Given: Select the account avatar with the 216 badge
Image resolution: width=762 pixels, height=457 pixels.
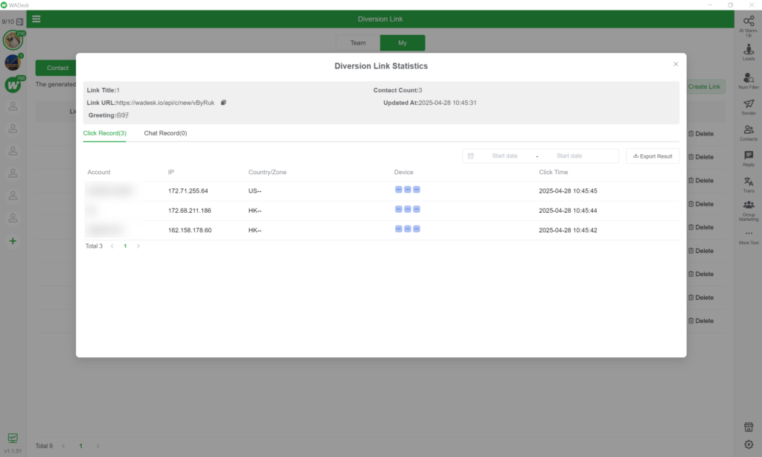Looking at the screenshot, I should pos(13,40).
